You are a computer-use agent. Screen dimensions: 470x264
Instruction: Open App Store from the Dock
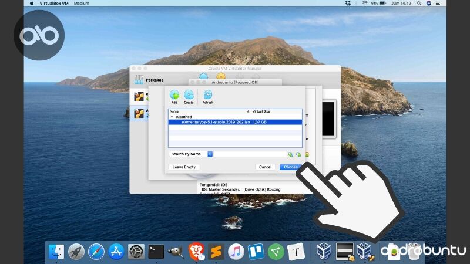(116, 252)
